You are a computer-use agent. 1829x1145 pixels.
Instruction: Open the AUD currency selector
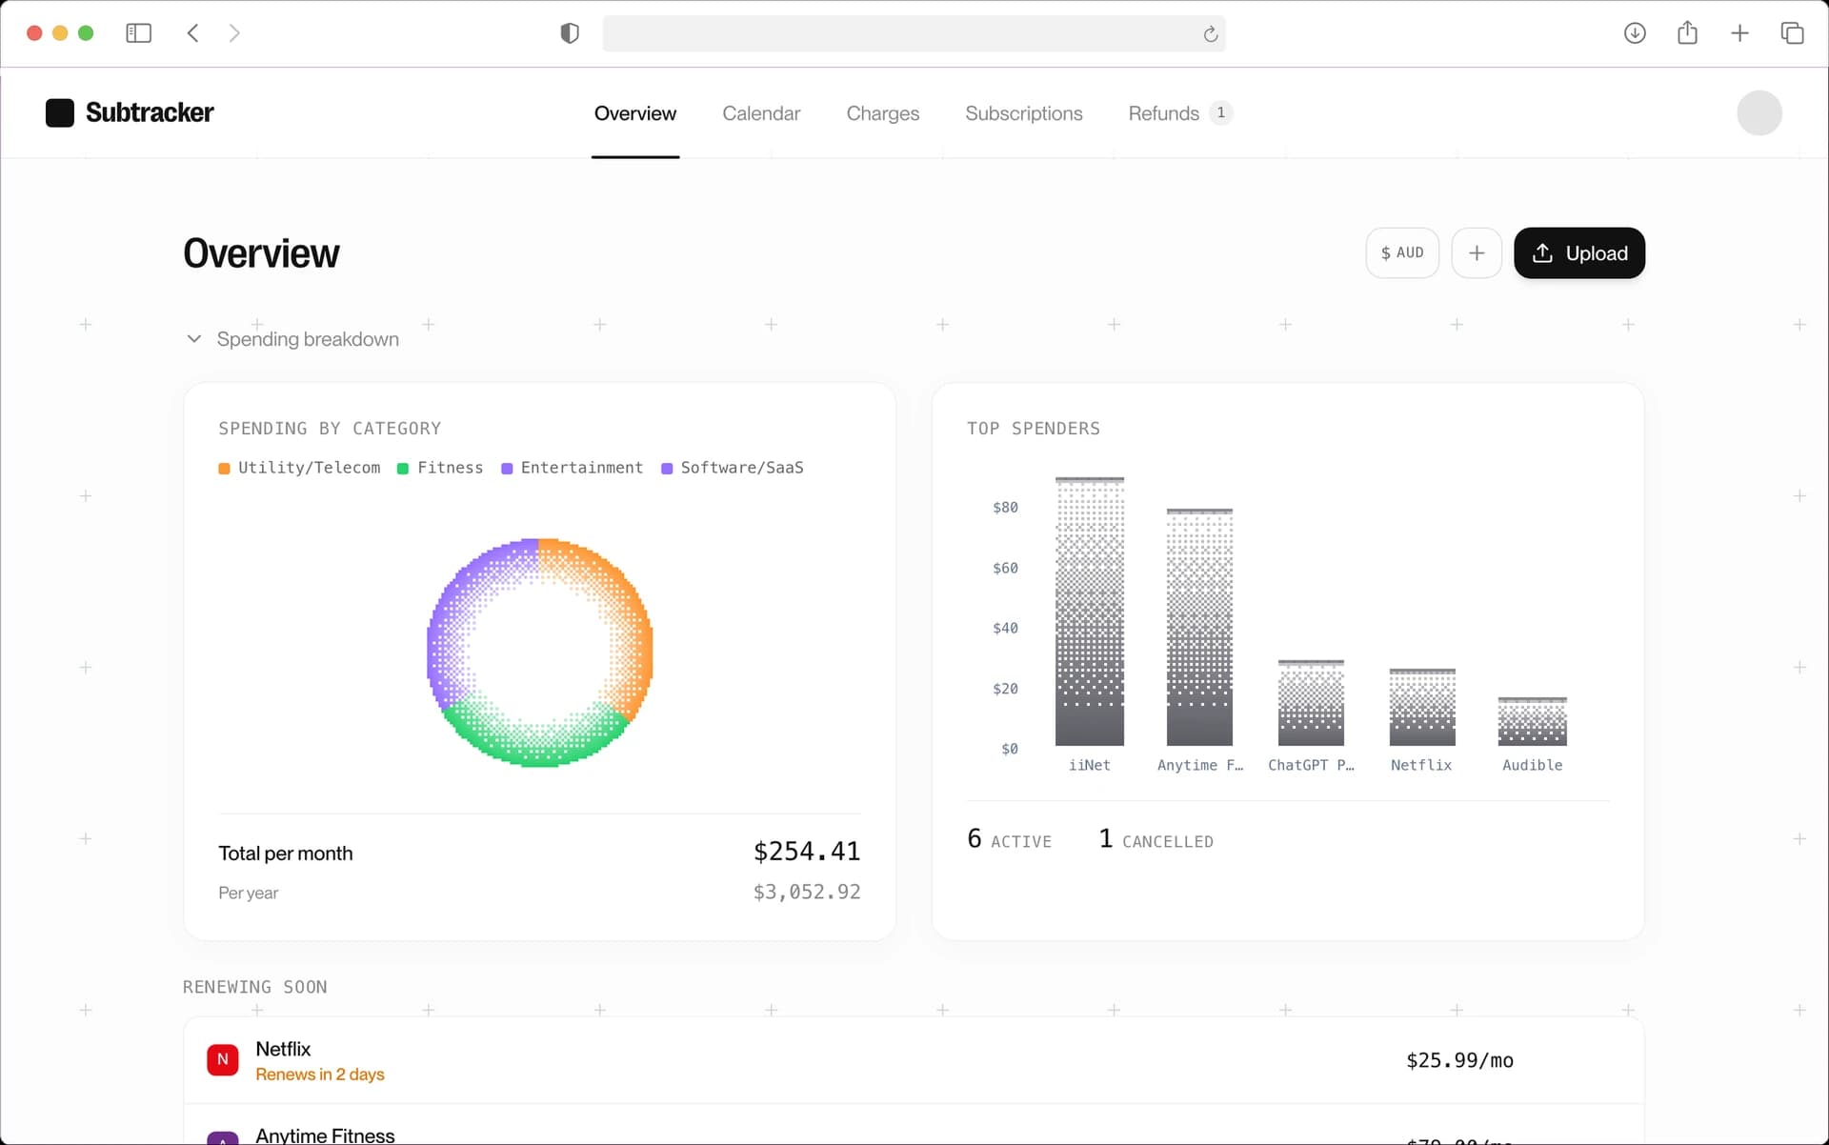(1402, 252)
